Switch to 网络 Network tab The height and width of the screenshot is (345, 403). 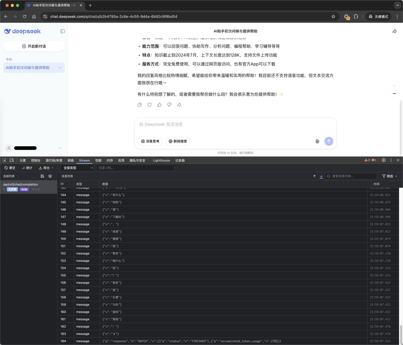(x=71, y=160)
